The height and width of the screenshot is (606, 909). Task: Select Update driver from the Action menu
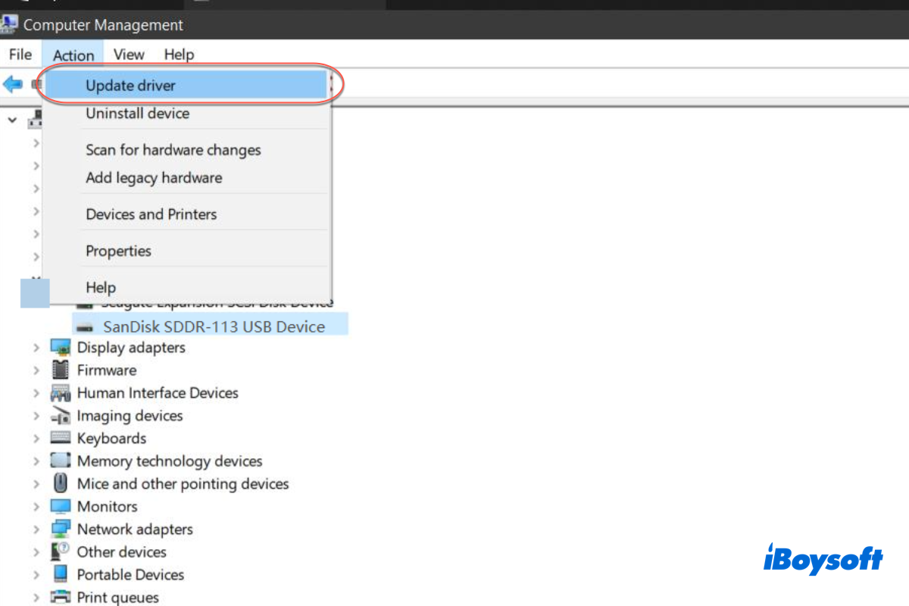[x=130, y=85]
